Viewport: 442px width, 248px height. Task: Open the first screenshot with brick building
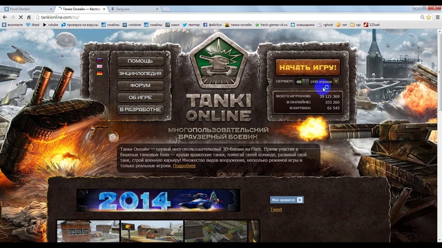click(88, 231)
